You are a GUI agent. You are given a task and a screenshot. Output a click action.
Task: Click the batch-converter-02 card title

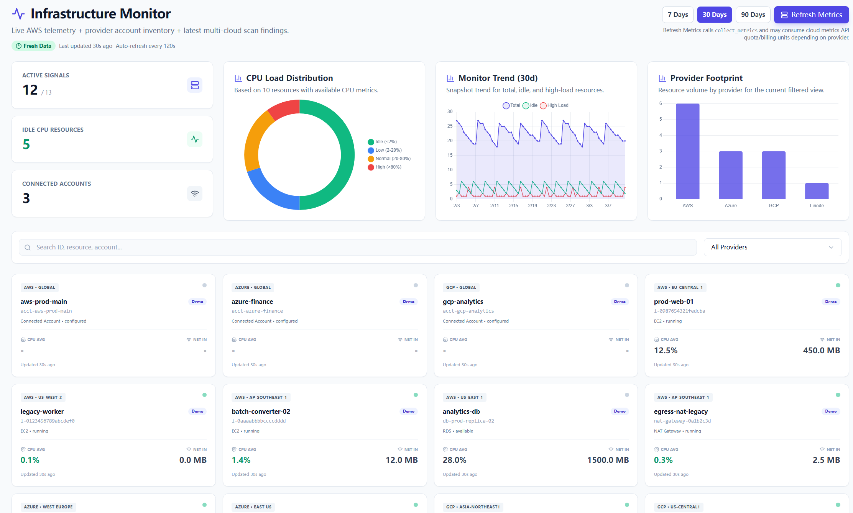pos(261,411)
